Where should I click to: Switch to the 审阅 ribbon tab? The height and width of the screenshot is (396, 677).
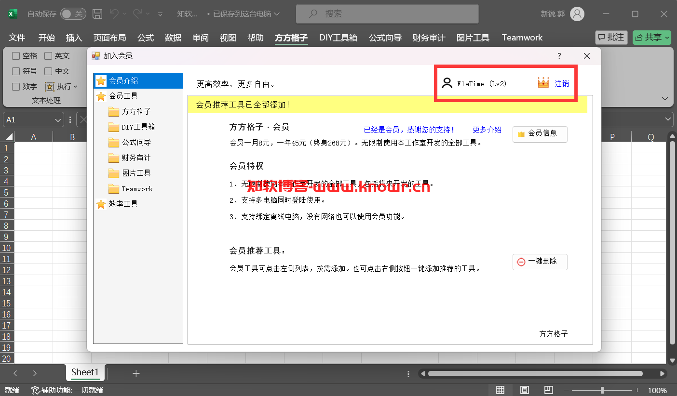tap(200, 38)
